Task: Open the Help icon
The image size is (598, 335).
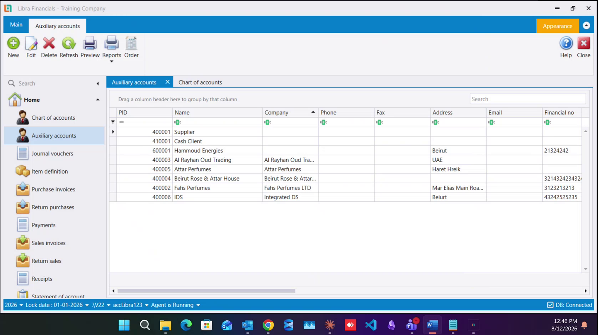Action: [566, 43]
